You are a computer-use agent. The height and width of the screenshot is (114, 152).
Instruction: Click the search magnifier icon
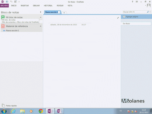point(148,12)
